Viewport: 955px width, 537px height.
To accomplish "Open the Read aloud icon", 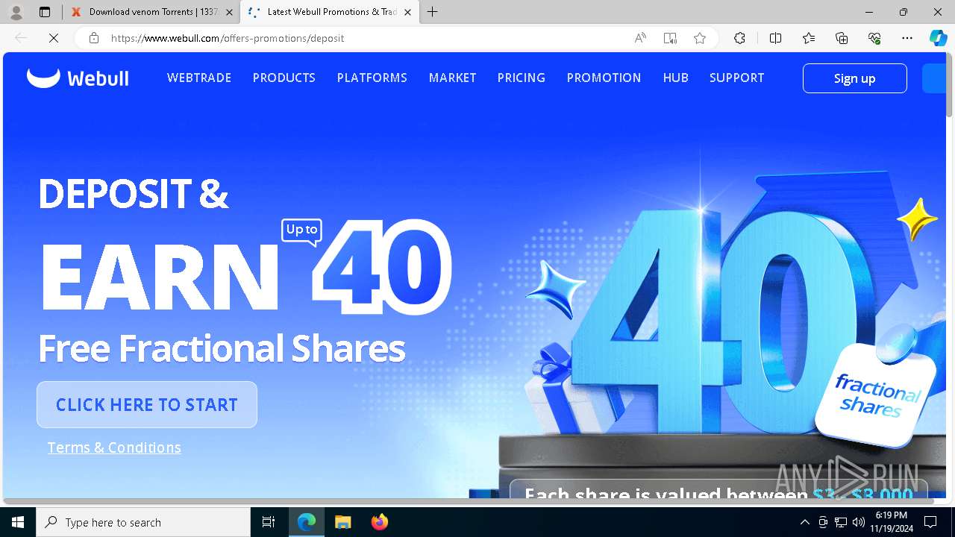I will pyautogui.click(x=640, y=38).
